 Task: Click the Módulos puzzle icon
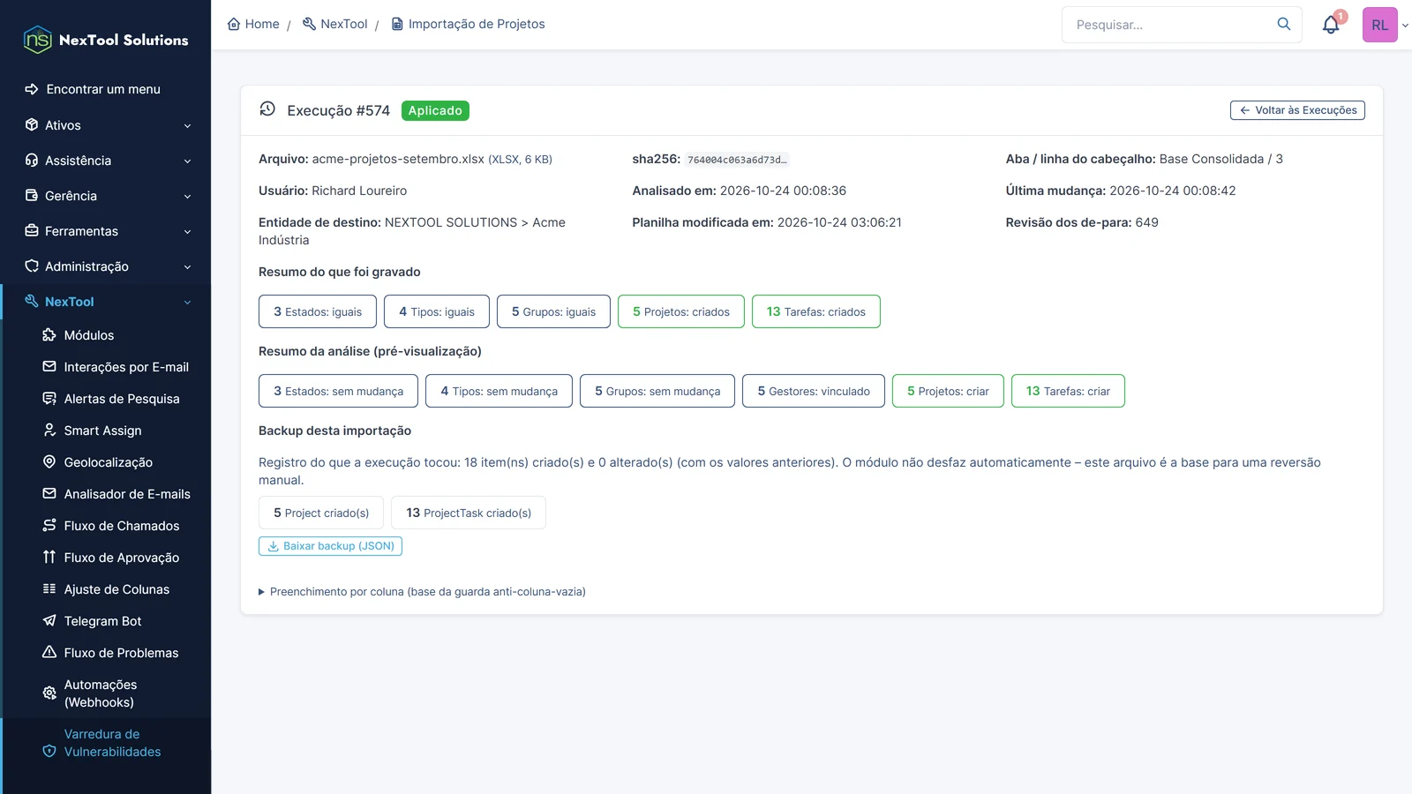(x=49, y=335)
